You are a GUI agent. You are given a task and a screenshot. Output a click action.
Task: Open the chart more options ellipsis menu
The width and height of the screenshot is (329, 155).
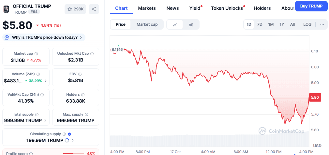click(322, 24)
